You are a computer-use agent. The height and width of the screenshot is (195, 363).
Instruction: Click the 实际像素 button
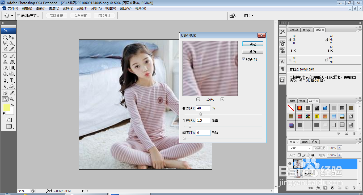pyautogui.click(x=57, y=16)
